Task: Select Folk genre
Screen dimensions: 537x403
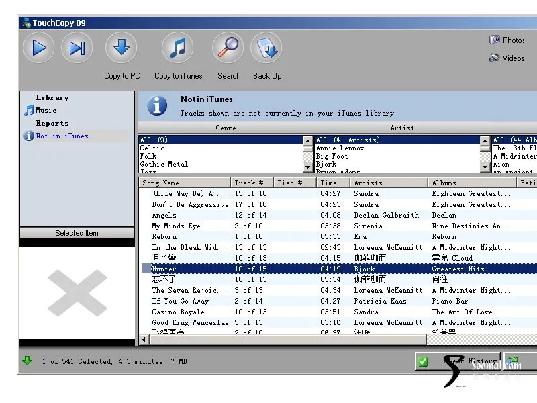Action: pyautogui.click(x=148, y=156)
